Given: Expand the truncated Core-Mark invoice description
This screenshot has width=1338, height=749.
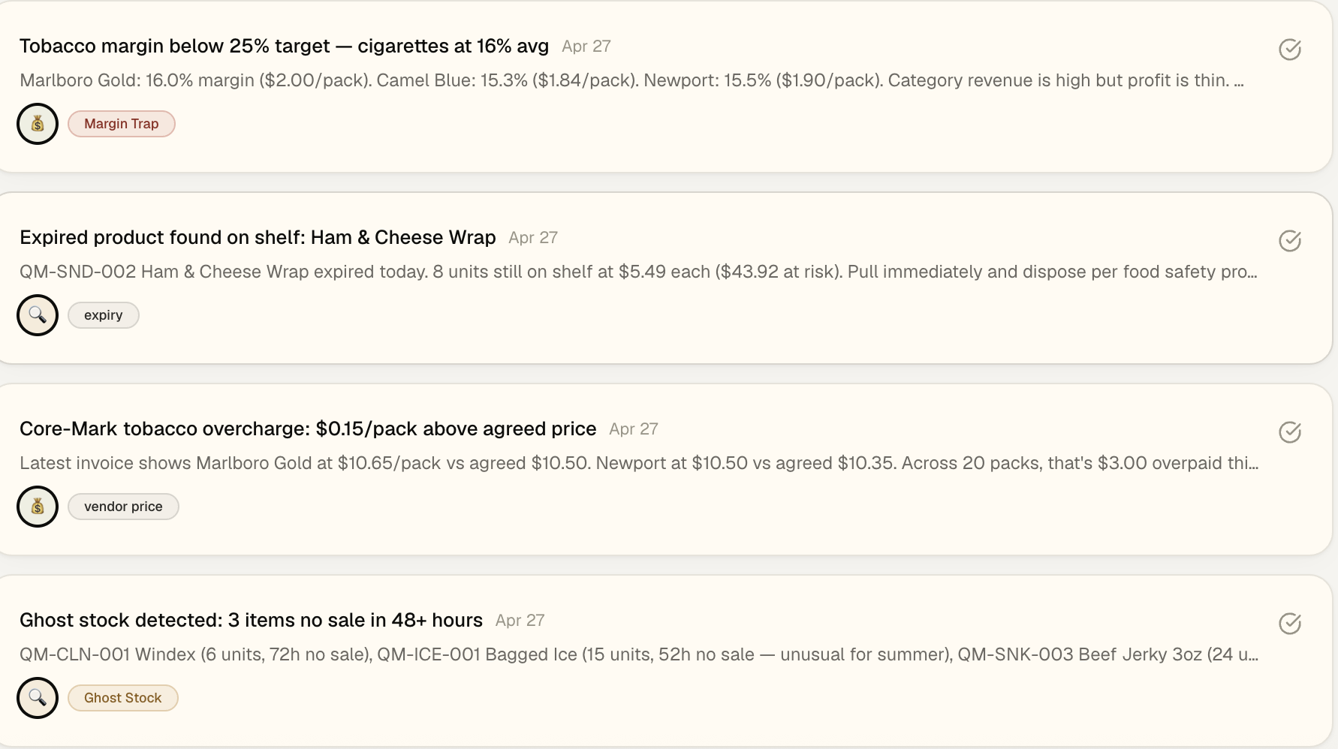Looking at the screenshot, I should point(639,463).
